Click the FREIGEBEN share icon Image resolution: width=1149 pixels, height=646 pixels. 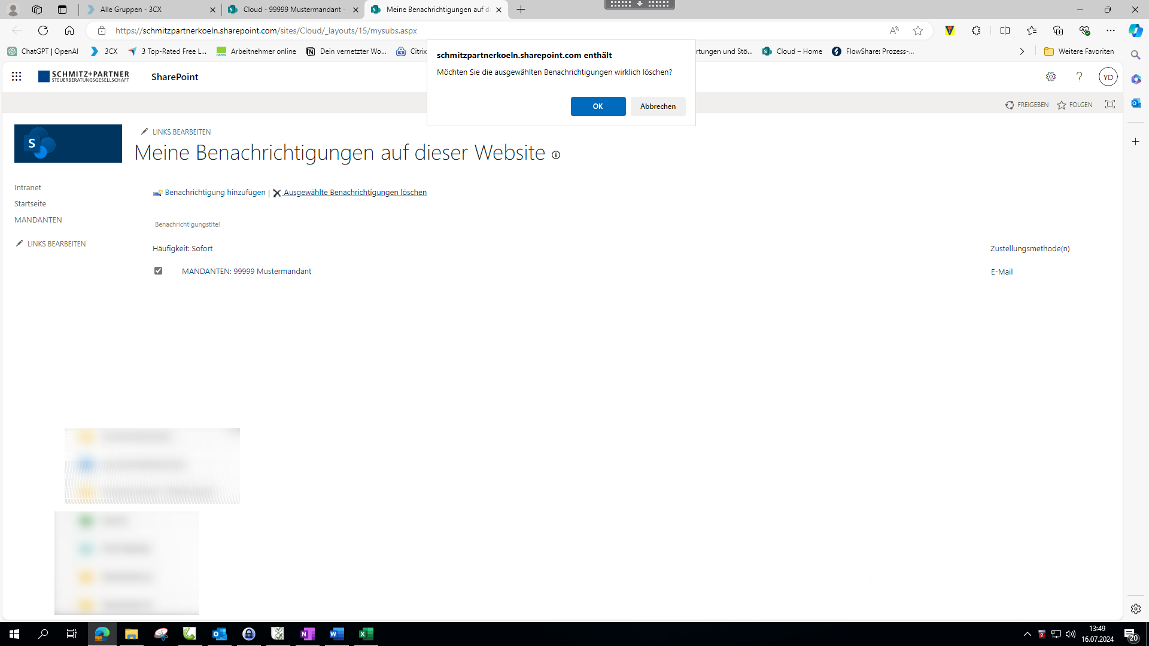1010,105
